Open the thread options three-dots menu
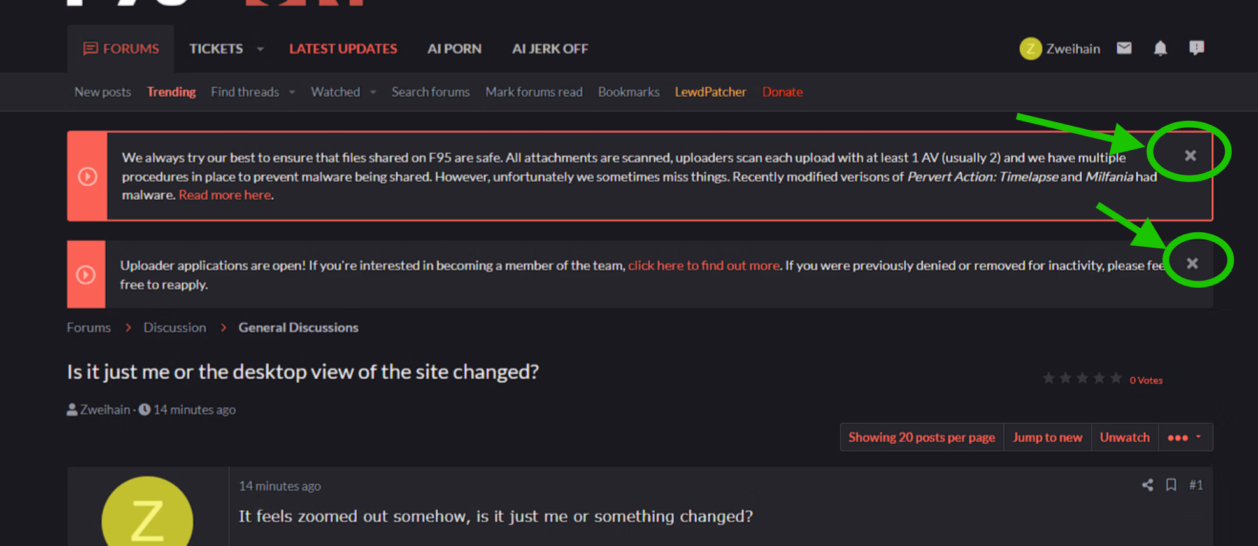1258x546 pixels. click(1184, 437)
